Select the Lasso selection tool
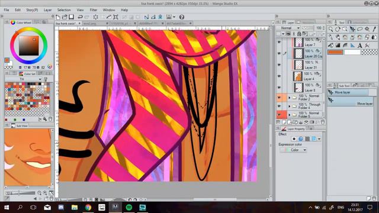This screenshot has width=379, height=213. tap(360, 29)
